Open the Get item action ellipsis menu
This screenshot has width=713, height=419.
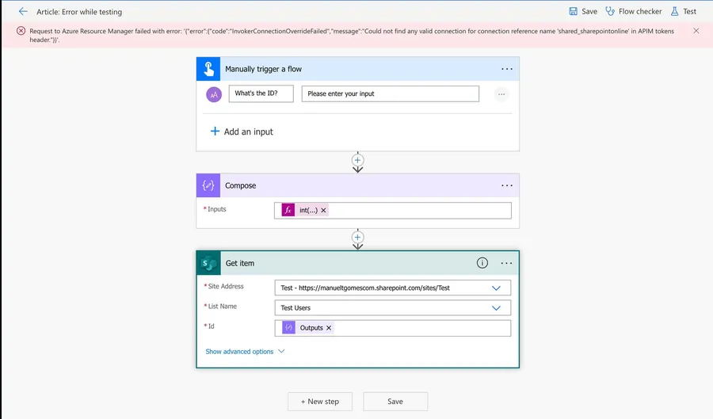(506, 263)
